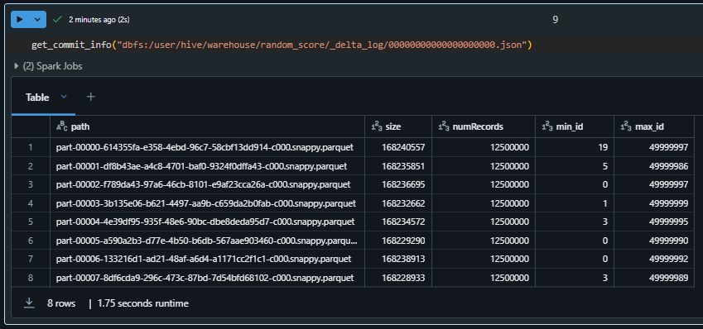This screenshot has width=703, height=329.
Task: Click the '2 minutes ago (2s)' run status
Action: [x=99, y=20]
